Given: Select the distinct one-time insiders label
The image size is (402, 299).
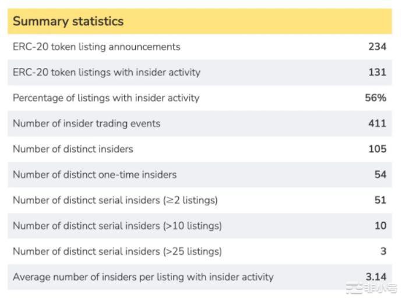Looking at the screenshot, I should [94, 175].
